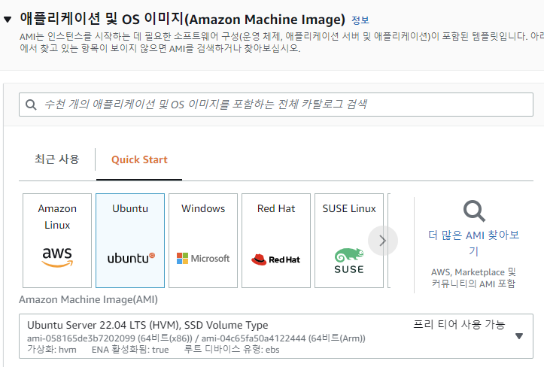
Task: Click the Red Hat logo
Action: coord(276,259)
